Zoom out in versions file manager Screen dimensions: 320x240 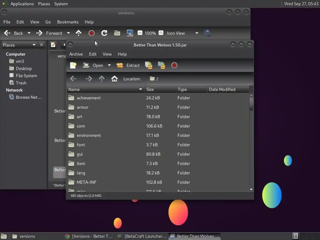click(x=140, y=33)
